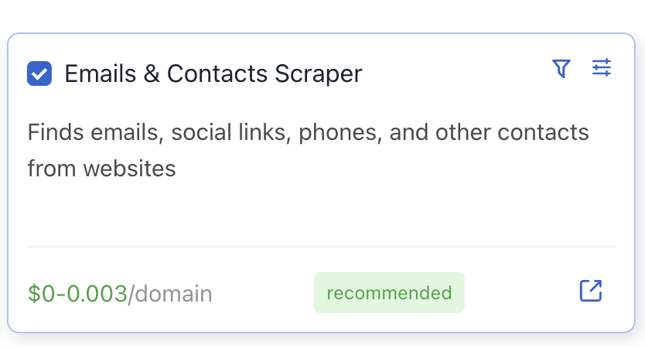
Task: Select the word "Scraper" in the heading
Action: 319,74
